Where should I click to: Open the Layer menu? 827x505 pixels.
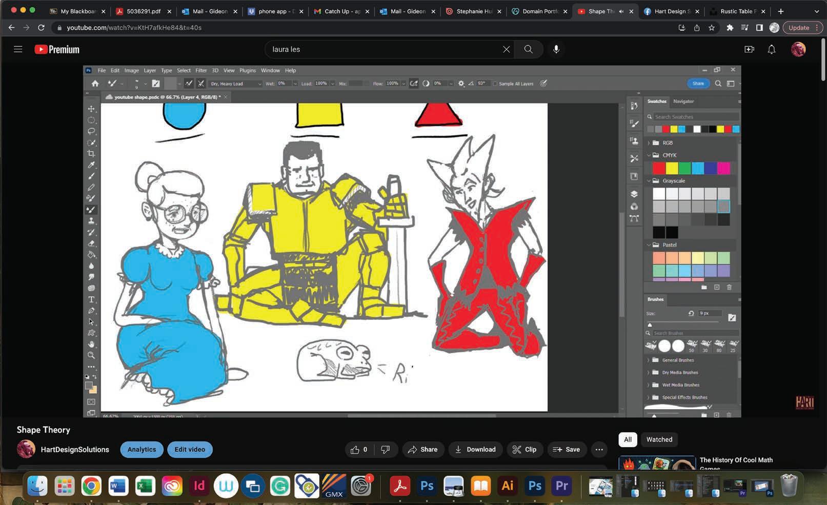coord(150,70)
